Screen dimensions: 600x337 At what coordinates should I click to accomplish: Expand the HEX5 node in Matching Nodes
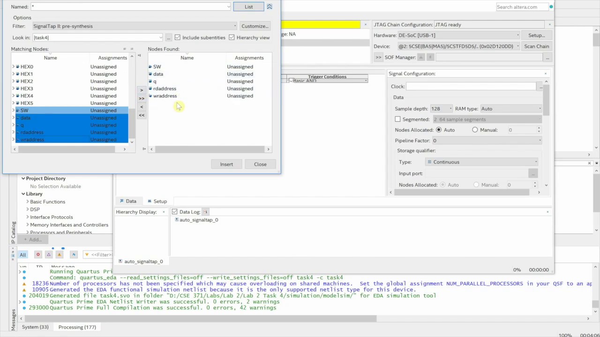(13, 103)
